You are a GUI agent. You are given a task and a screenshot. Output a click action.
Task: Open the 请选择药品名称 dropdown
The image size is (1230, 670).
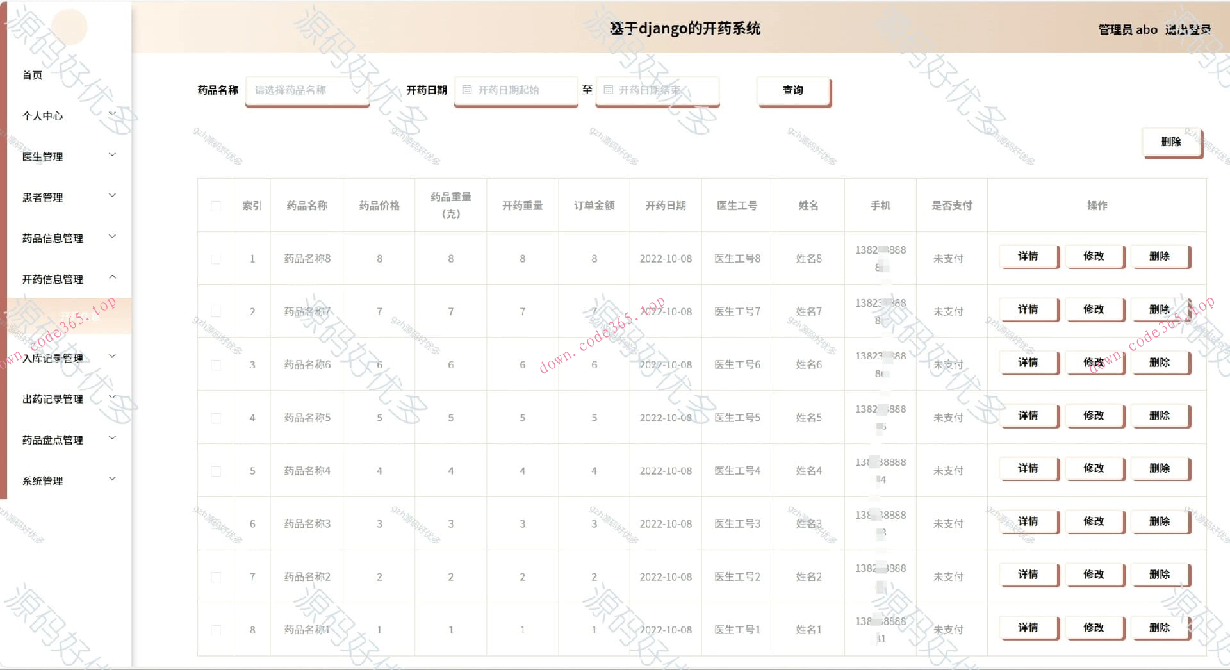click(306, 90)
